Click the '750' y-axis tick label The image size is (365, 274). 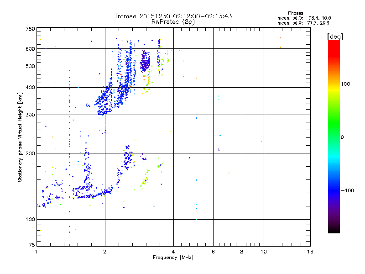click(x=30, y=29)
